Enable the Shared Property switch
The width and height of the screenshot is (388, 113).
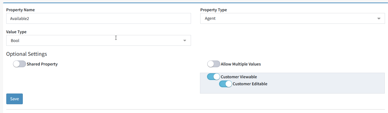point(20,64)
